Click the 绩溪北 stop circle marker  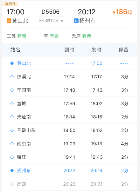12,76
